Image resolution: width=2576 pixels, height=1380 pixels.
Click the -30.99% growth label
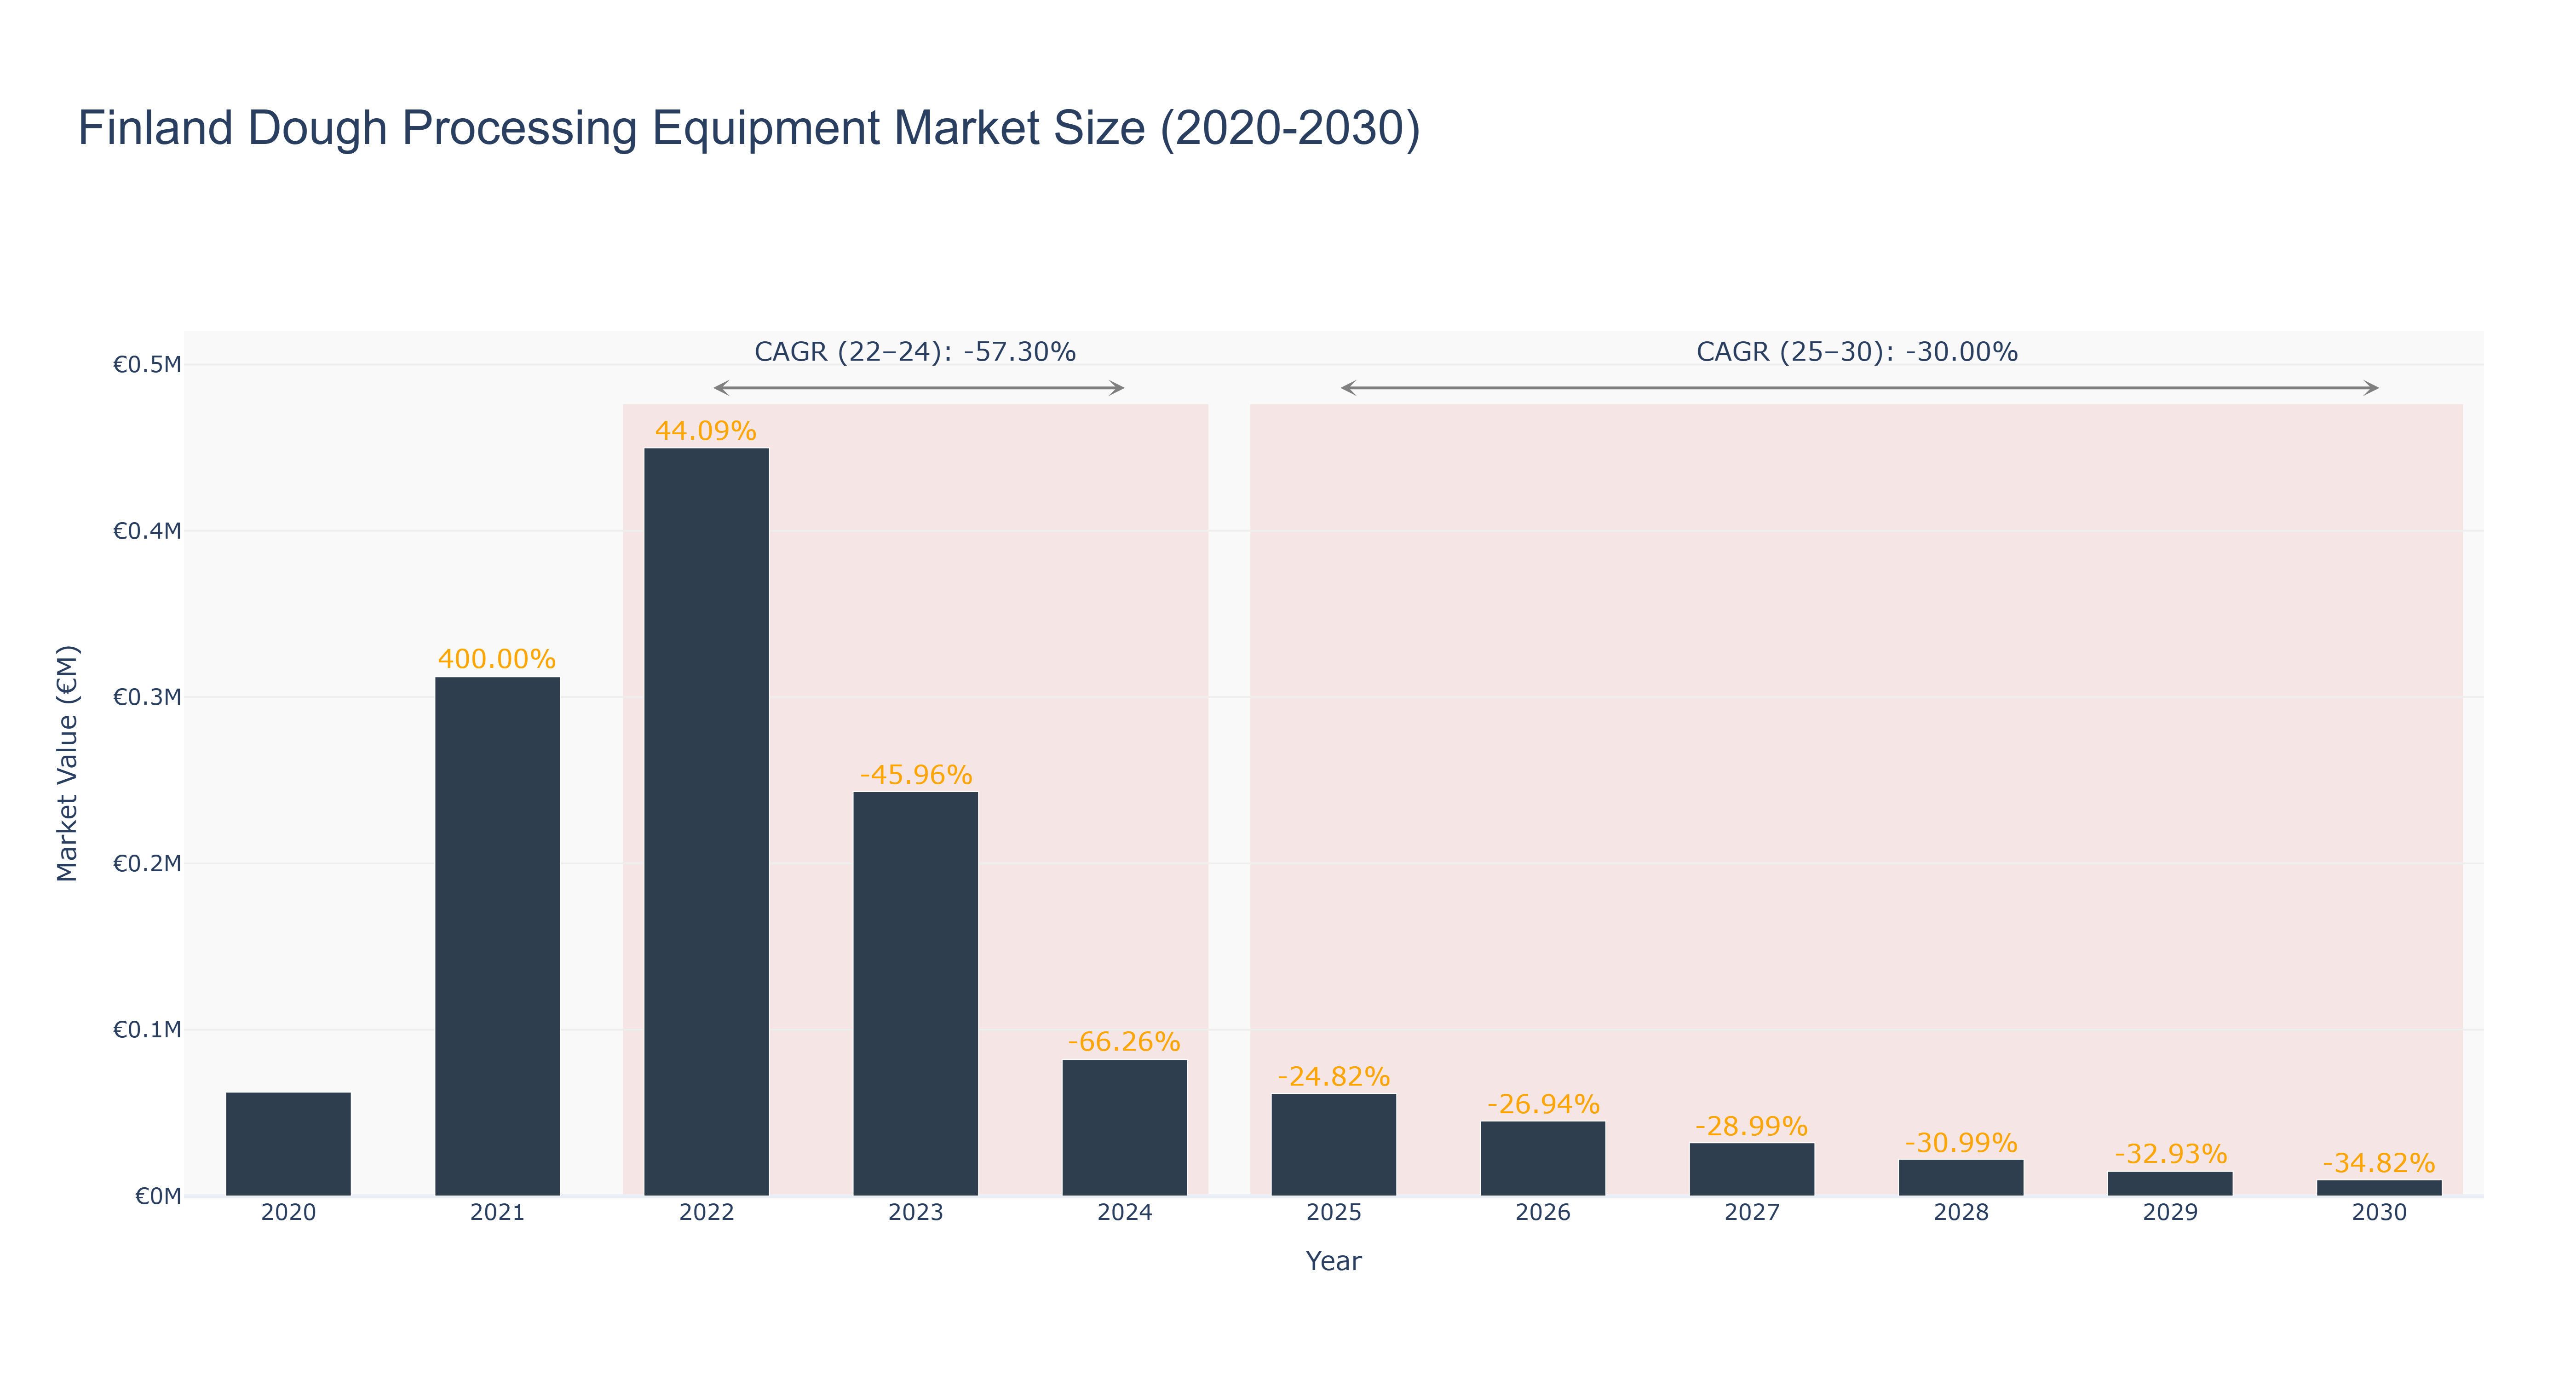coord(1961,1143)
